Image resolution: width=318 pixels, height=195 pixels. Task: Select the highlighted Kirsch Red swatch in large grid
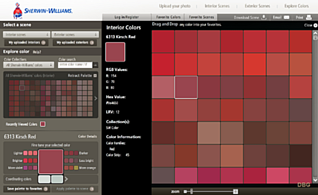pyautogui.click(x=186, y=87)
